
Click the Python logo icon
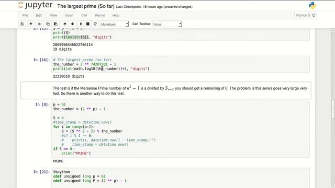[x=312, y=6]
